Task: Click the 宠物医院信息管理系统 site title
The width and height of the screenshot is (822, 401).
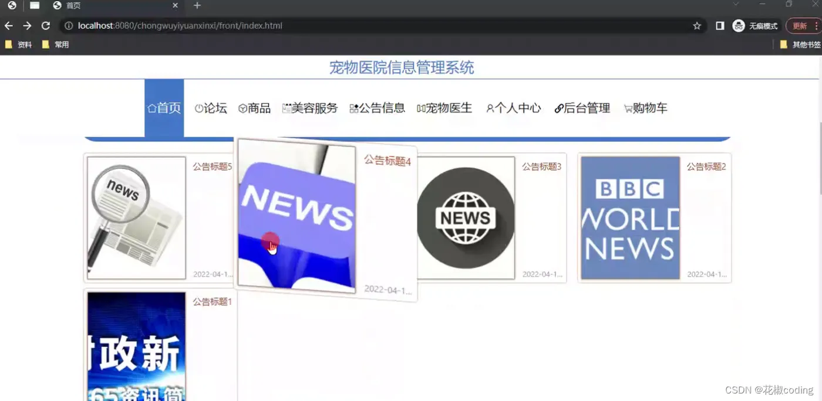Action: pos(402,67)
